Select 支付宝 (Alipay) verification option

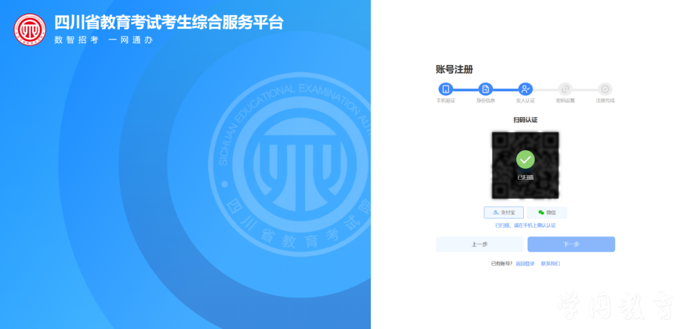504,213
